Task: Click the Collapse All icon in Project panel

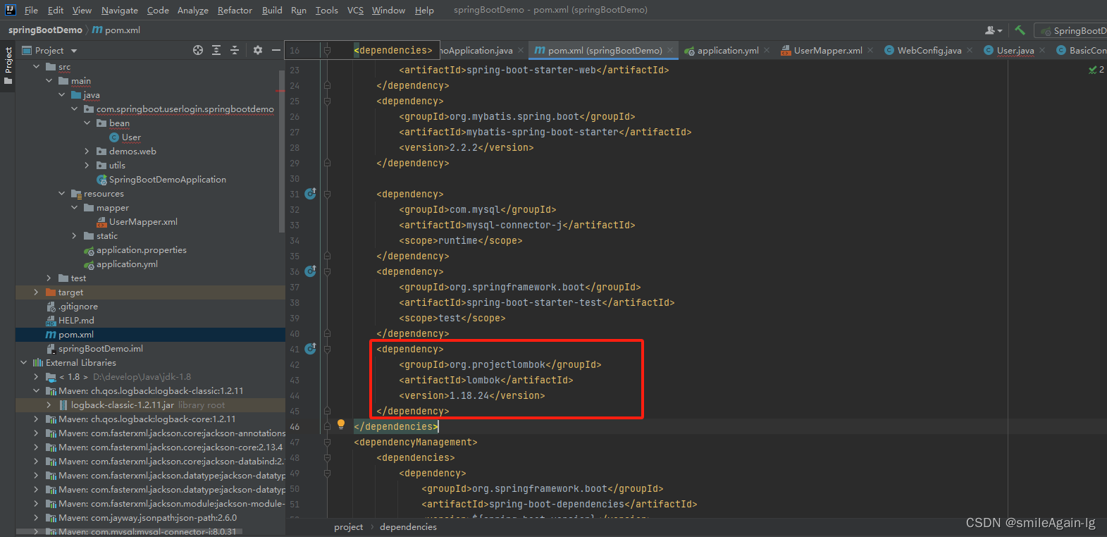Action: [235, 50]
